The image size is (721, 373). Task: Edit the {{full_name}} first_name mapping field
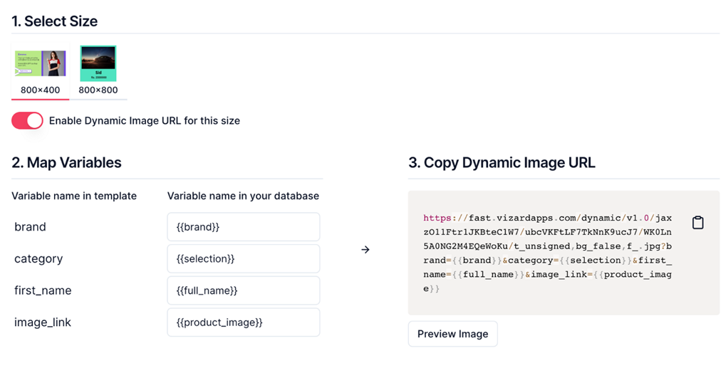point(243,290)
